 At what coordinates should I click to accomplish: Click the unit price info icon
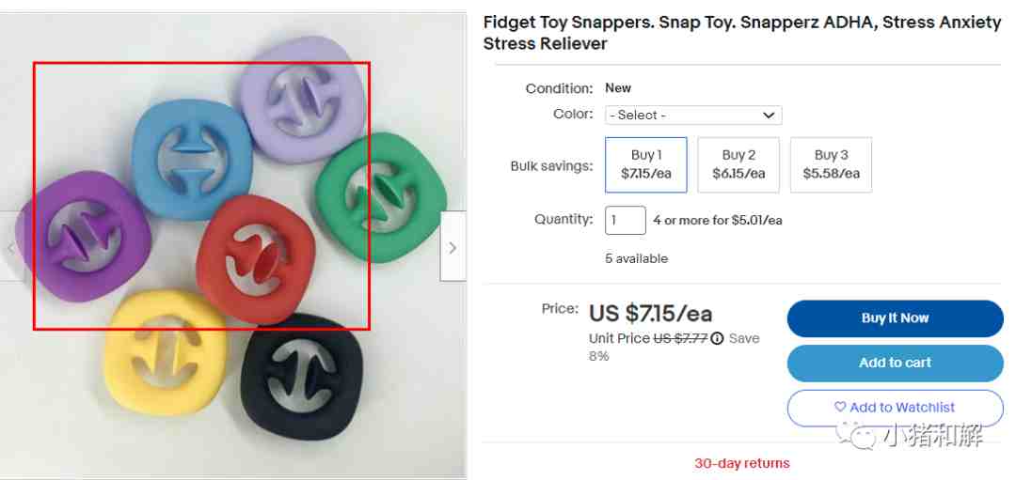coord(717,338)
